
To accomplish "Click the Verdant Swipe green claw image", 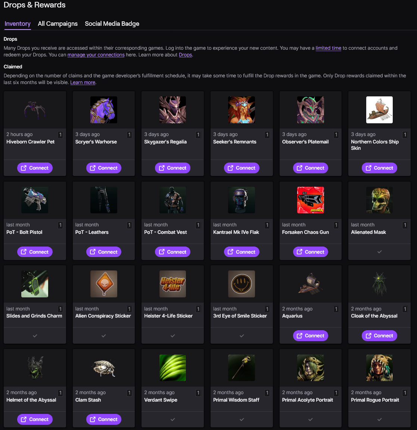I will (x=172, y=368).
